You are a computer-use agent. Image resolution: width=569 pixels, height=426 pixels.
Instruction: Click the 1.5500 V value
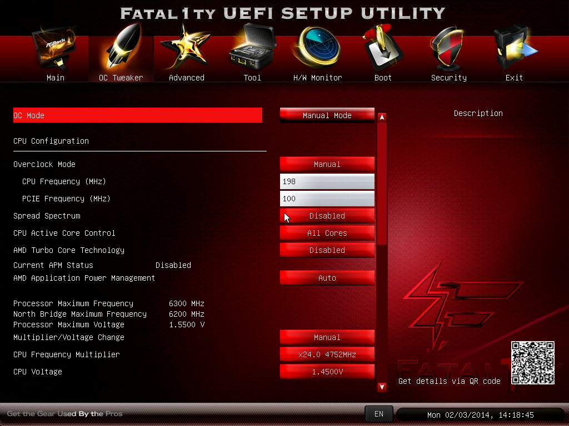point(187,324)
